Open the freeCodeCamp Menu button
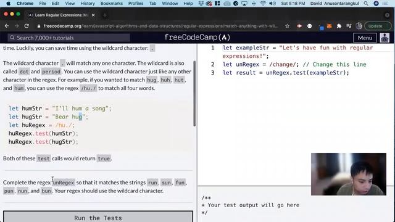Viewport: 395px width, 222px height. click(365, 38)
